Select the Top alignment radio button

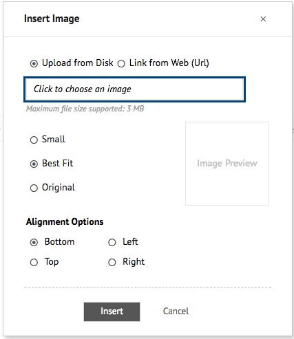point(34,262)
